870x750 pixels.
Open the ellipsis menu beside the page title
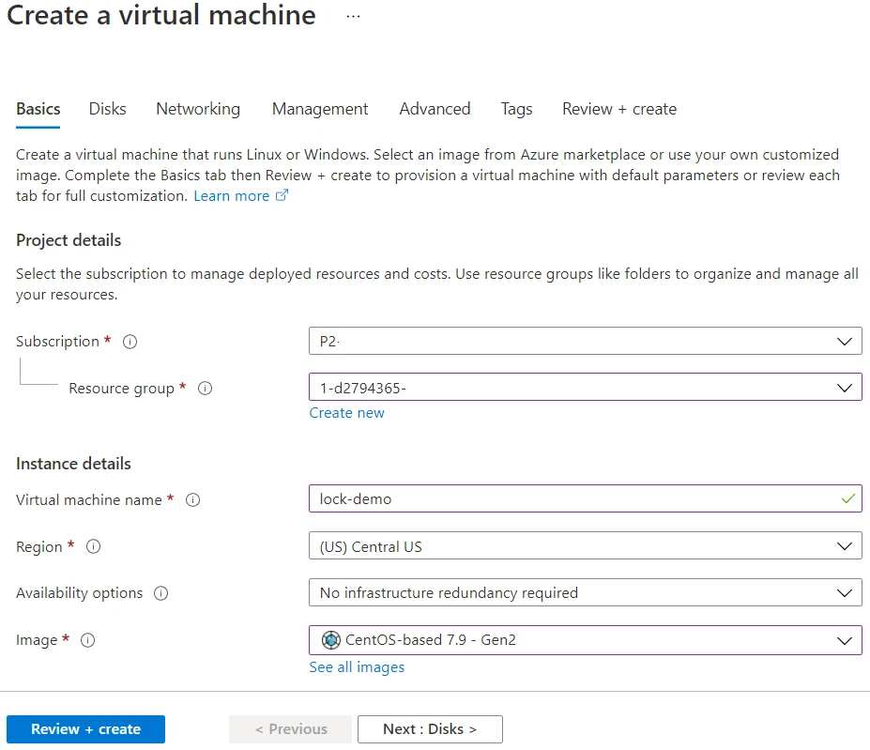[x=352, y=16]
